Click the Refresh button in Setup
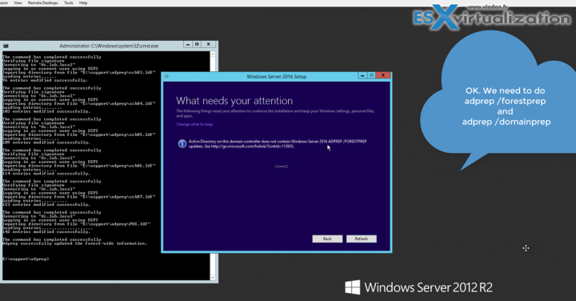The image size is (576, 301). 362,239
